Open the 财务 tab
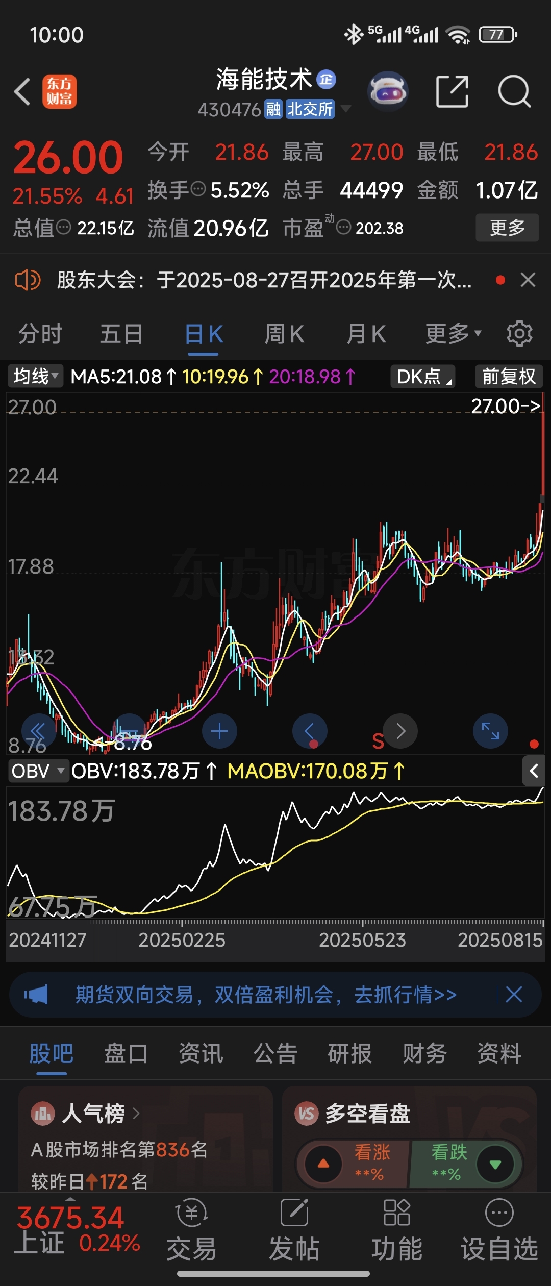This screenshot has width=551, height=1286. click(424, 1053)
